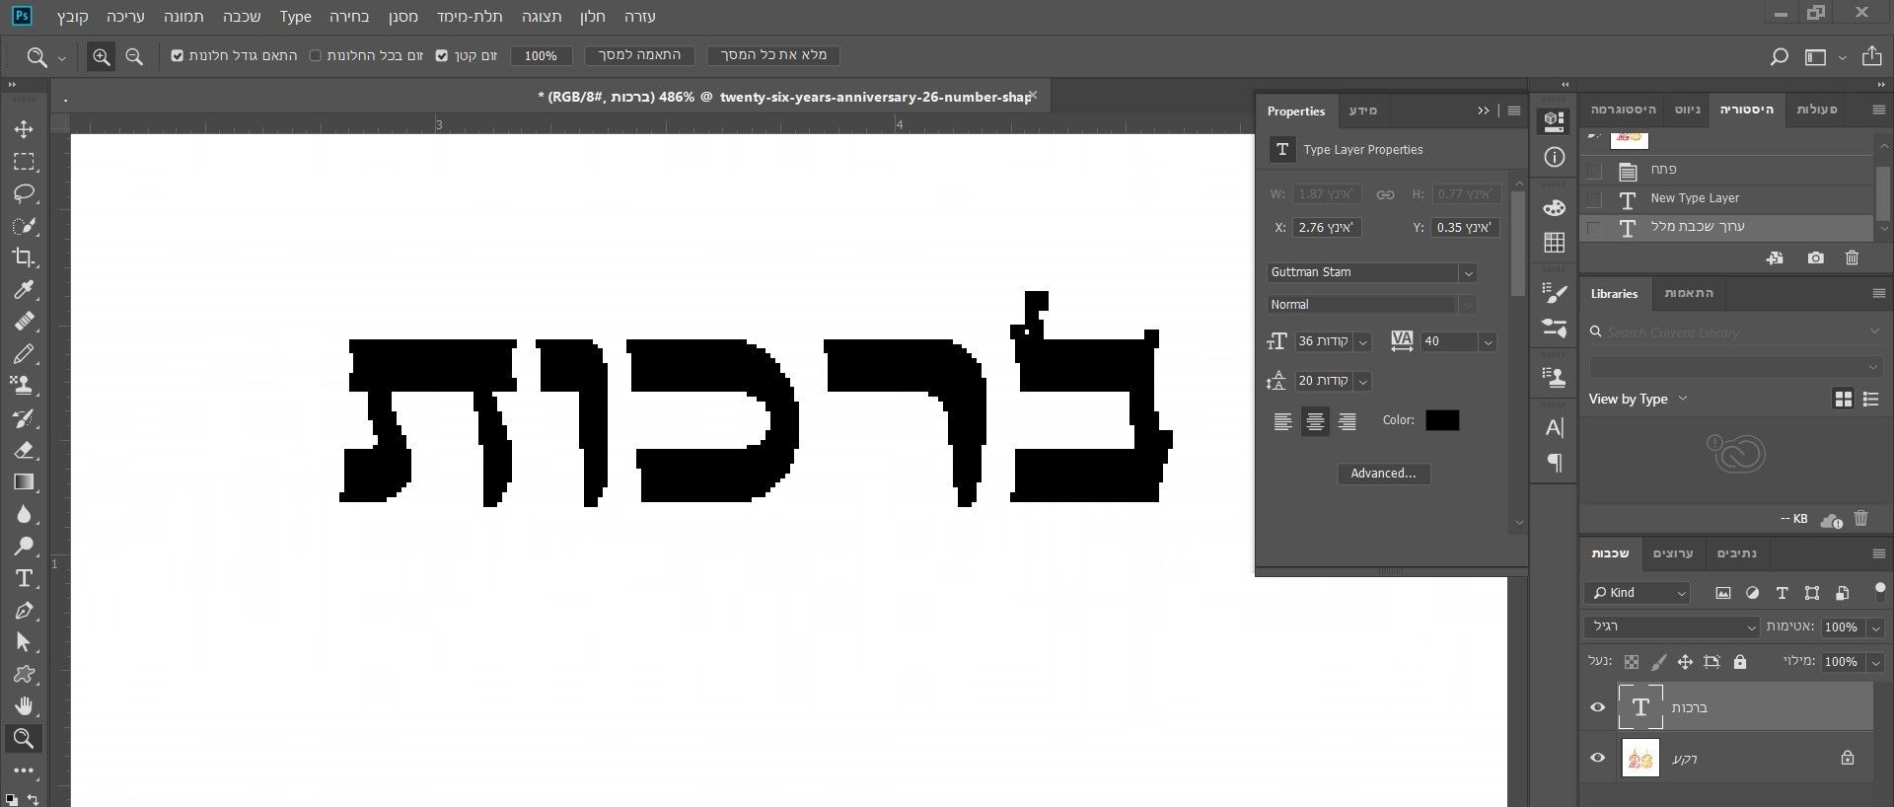The image size is (1894, 807).
Task: Click the Search Current Library field
Action: coord(1736,332)
